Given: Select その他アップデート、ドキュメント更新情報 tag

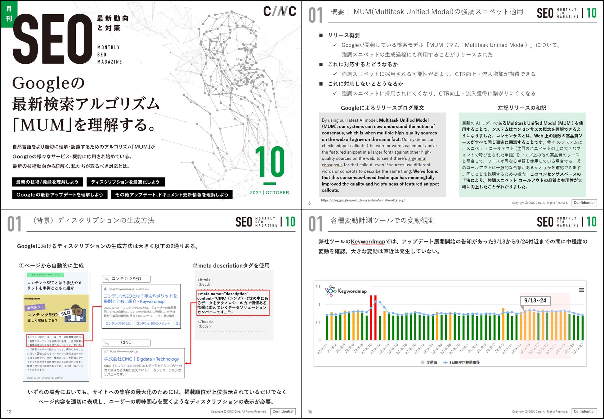Looking at the screenshot, I should pyautogui.click(x=172, y=195).
